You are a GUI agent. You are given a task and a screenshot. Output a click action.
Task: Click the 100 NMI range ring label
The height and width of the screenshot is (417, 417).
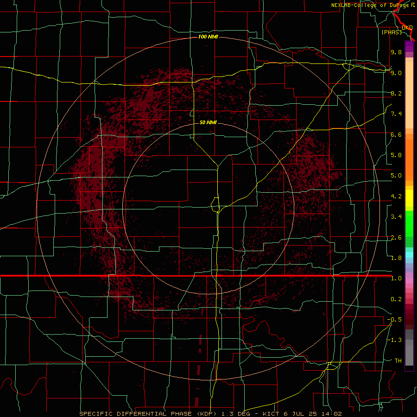tap(208, 37)
